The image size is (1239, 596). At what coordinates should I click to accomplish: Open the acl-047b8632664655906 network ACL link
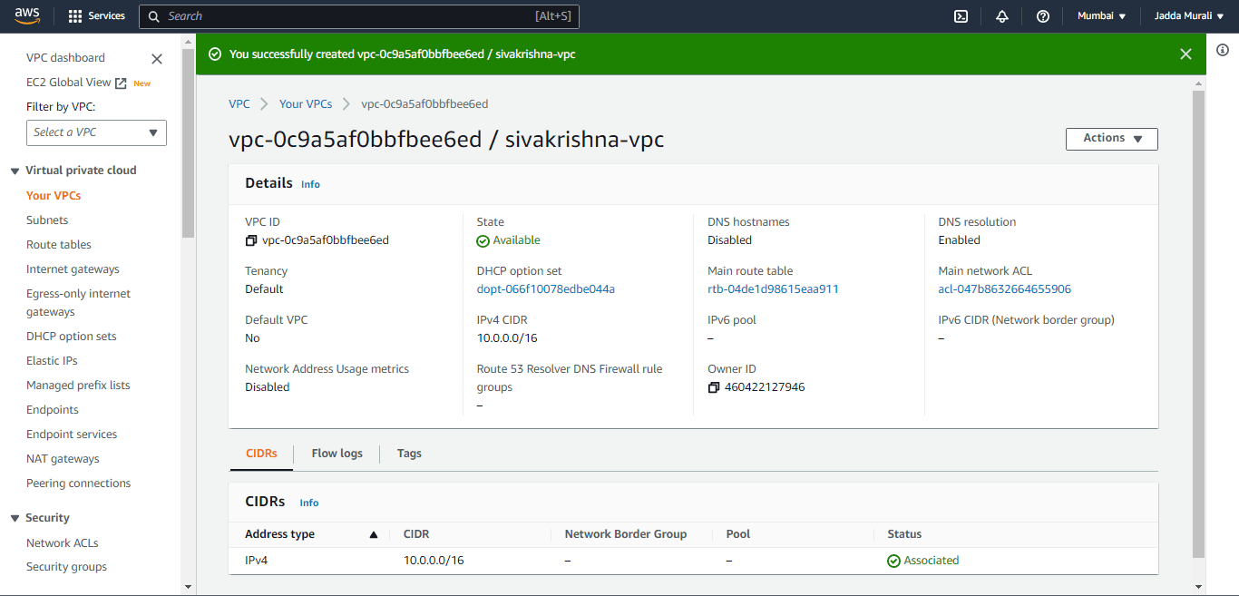1004,289
